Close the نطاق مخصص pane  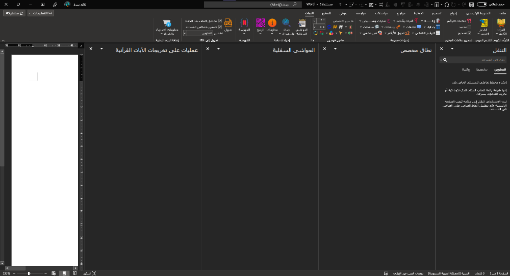324,49
